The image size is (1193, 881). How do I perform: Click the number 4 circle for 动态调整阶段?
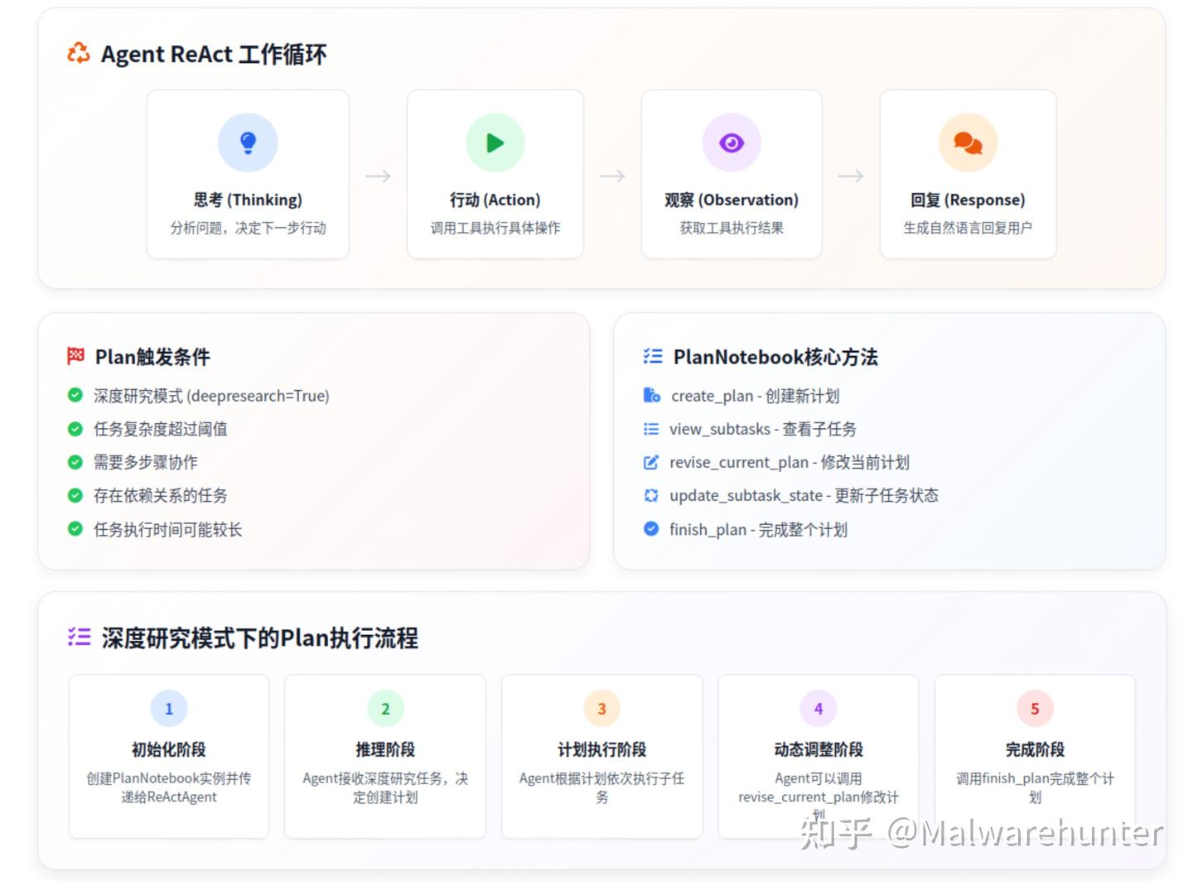(x=819, y=709)
